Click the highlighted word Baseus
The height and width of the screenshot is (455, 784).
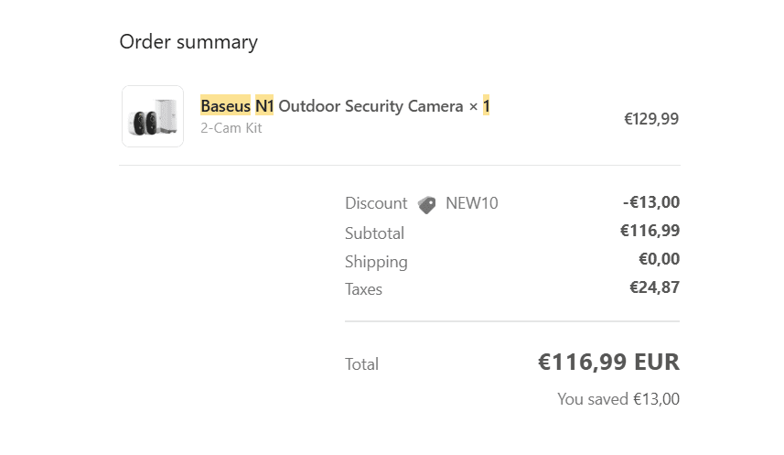tap(225, 106)
